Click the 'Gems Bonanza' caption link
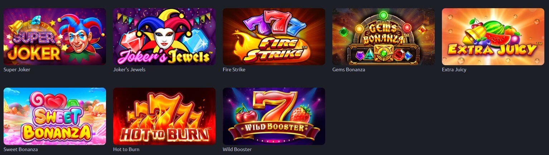This screenshot has height=155, width=549. [349, 69]
